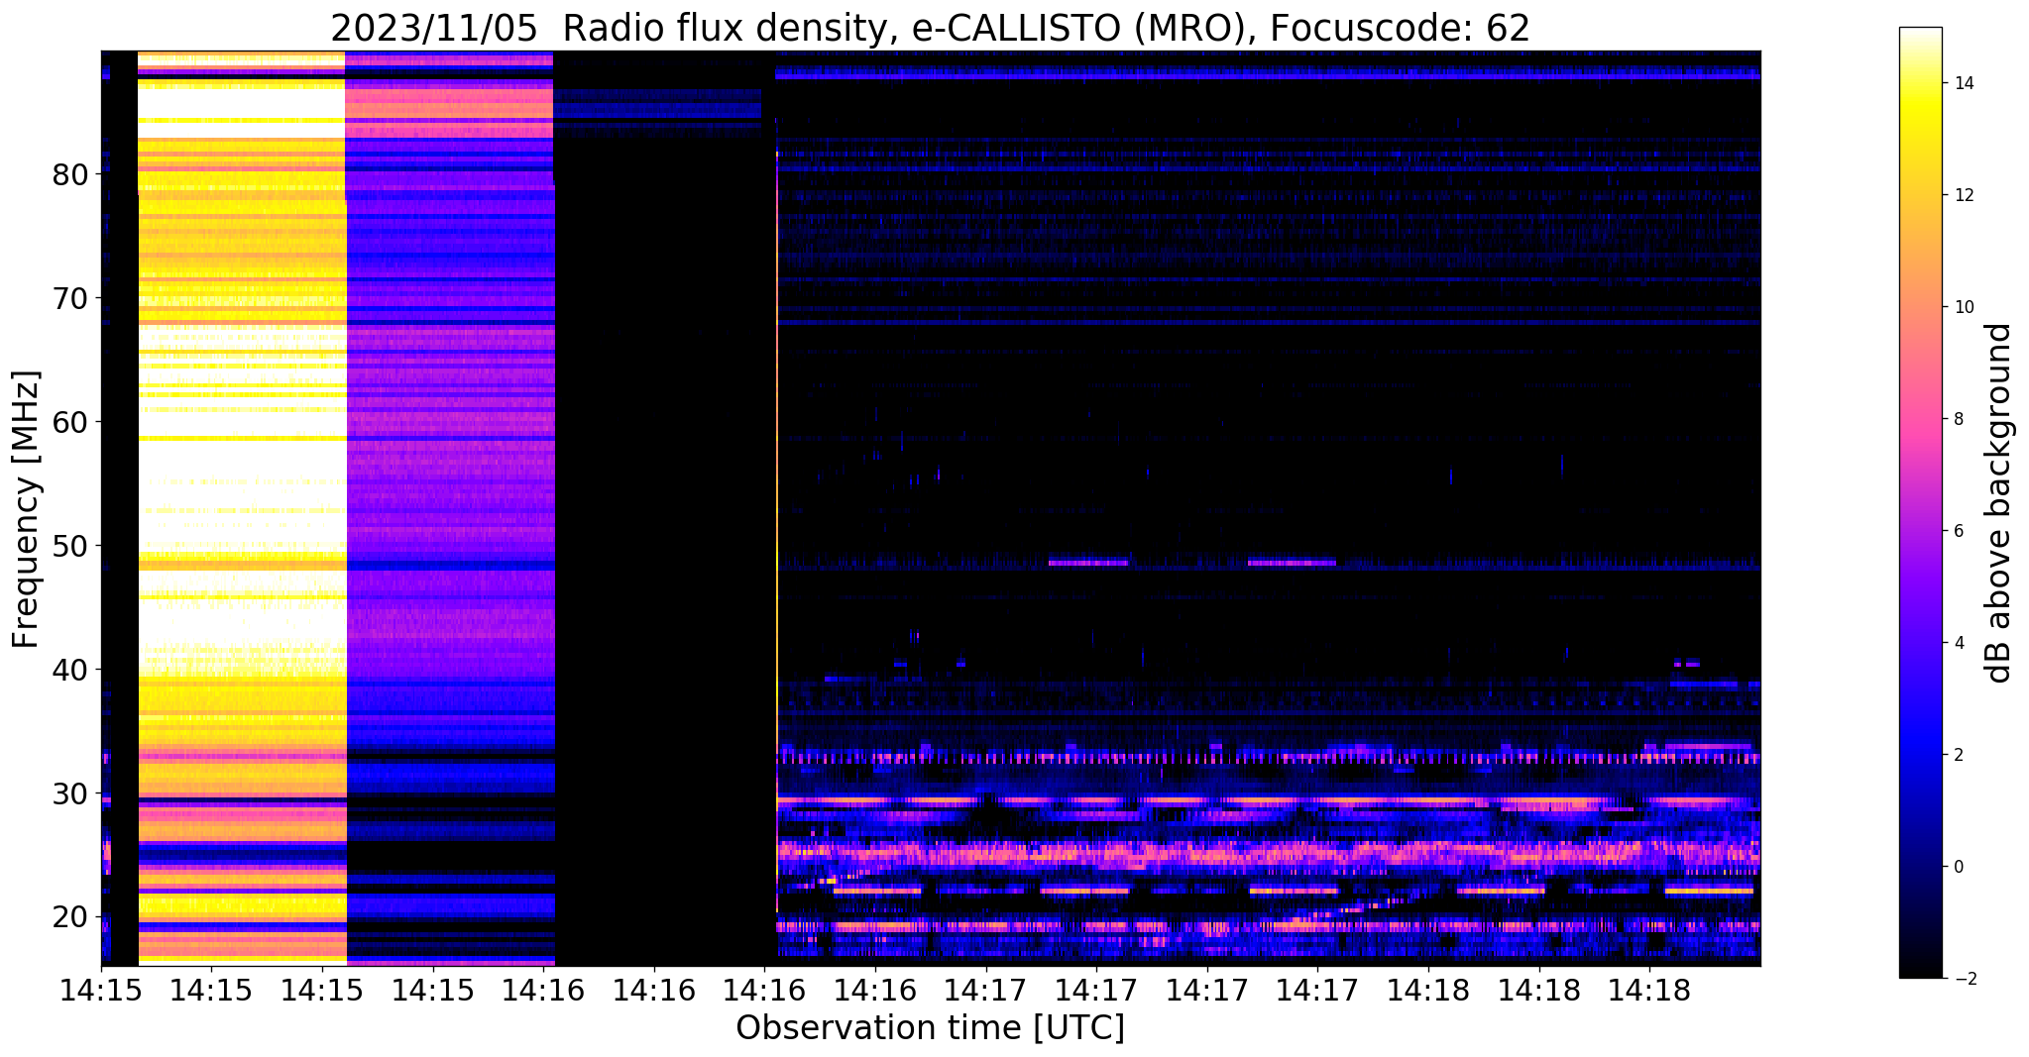Click the 60 frequency axis tick label

click(x=68, y=423)
